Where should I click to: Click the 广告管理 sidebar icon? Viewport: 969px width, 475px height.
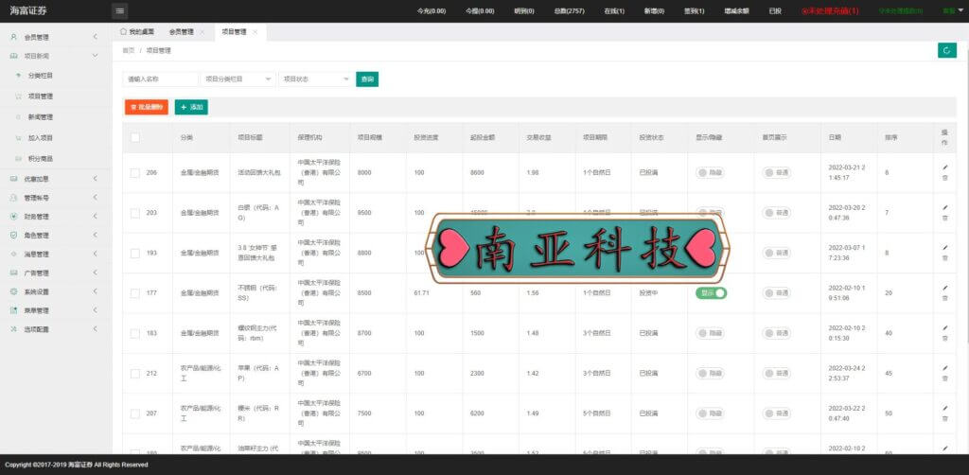13,273
